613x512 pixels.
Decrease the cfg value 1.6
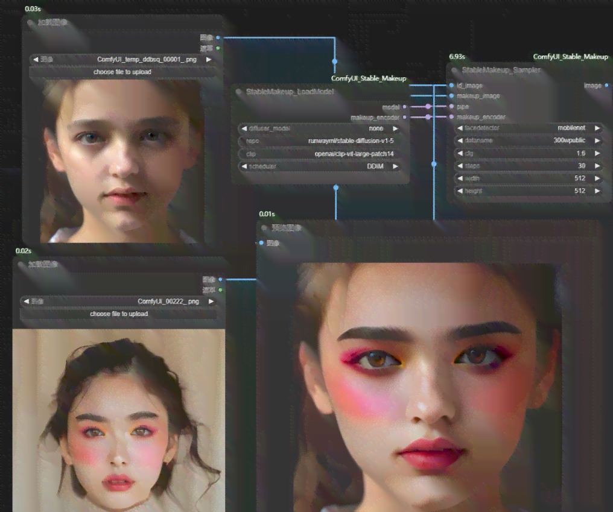coord(460,153)
